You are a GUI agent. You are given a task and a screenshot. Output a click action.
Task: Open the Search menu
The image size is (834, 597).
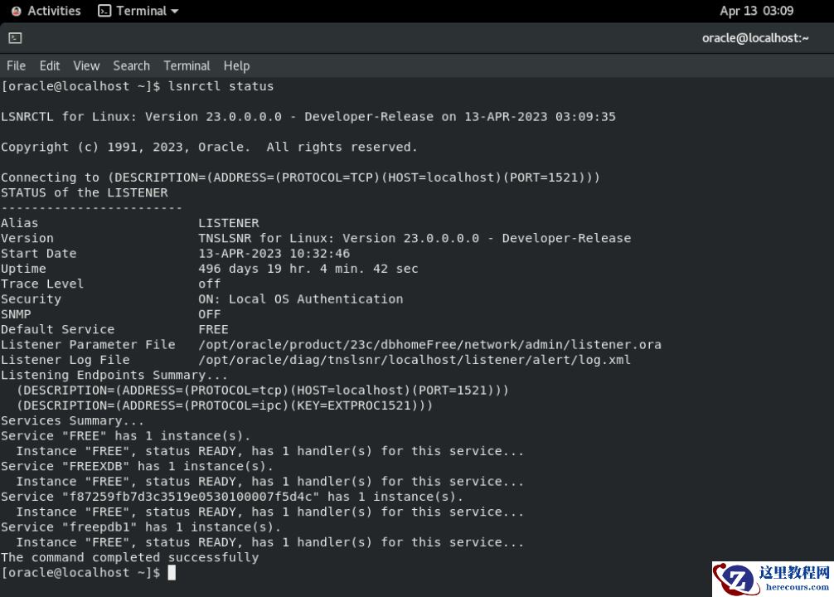(131, 66)
